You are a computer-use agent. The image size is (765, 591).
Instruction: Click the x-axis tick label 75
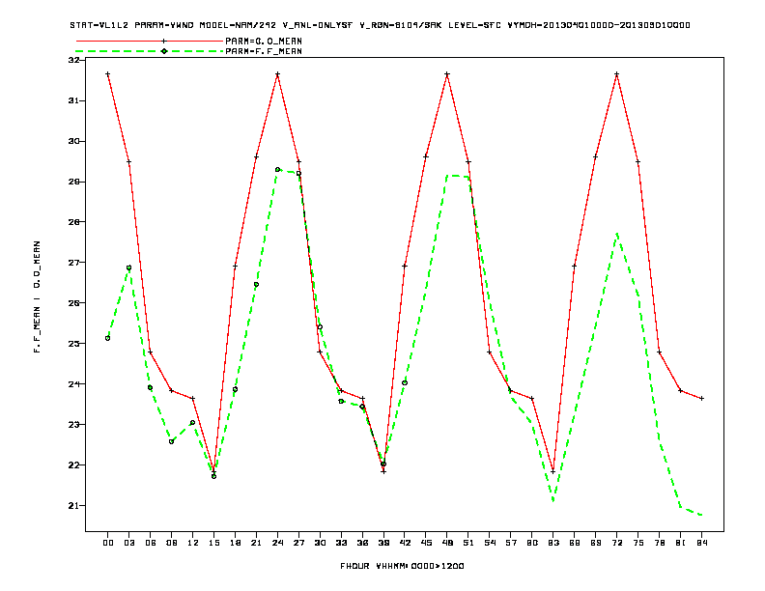click(x=638, y=543)
